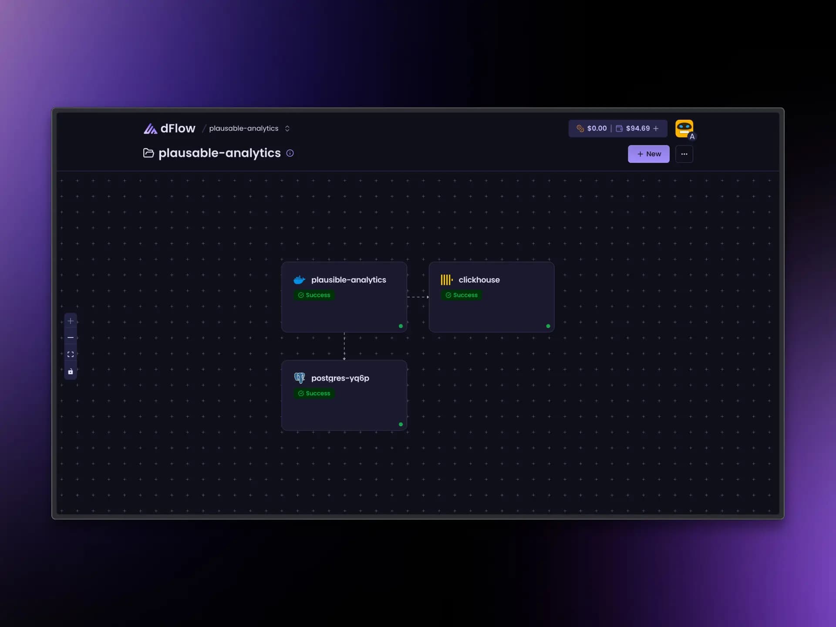836x627 pixels.
Task: Zoom in with the plus control
Action: tap(71, 321)
